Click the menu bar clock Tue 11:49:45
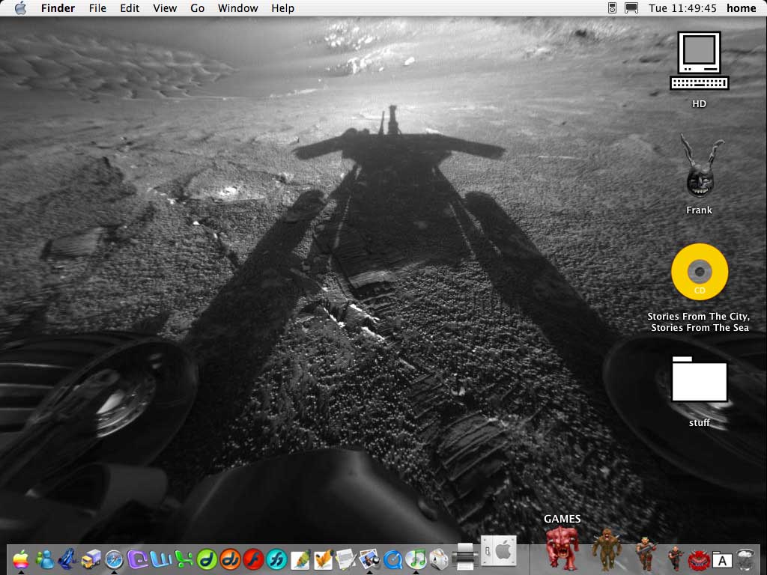Viewport: 767px width, 575px height. click(x=682, y=8)
